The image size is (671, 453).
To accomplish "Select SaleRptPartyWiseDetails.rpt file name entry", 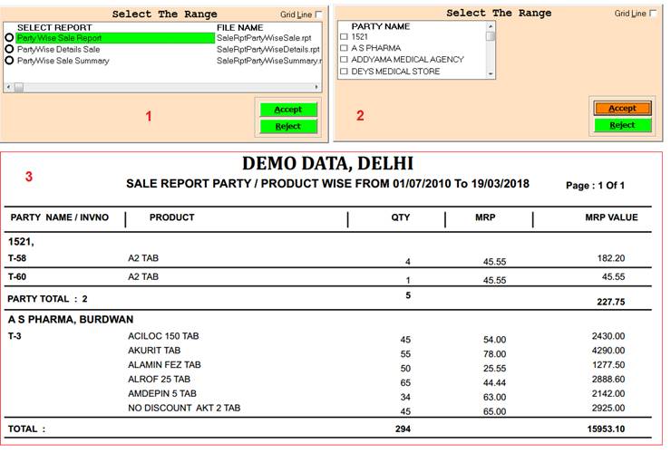I will click(x=268, y=50).
